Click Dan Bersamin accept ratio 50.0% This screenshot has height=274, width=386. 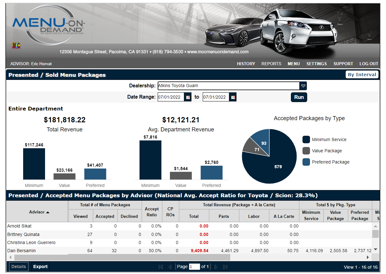155,251
